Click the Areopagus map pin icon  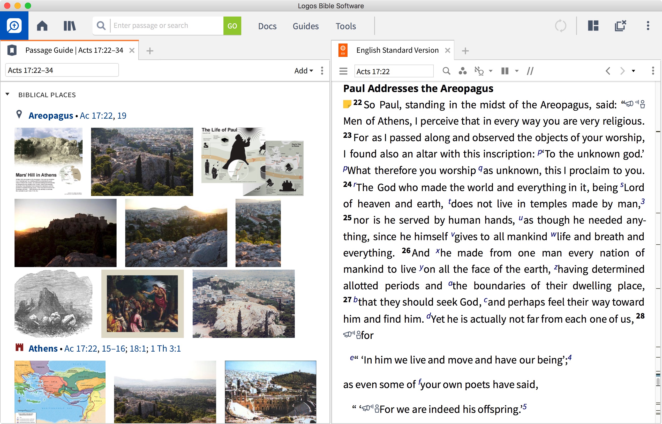point(19,114)
